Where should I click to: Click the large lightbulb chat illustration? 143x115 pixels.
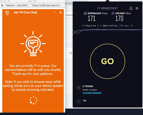(x=33, y=44)
